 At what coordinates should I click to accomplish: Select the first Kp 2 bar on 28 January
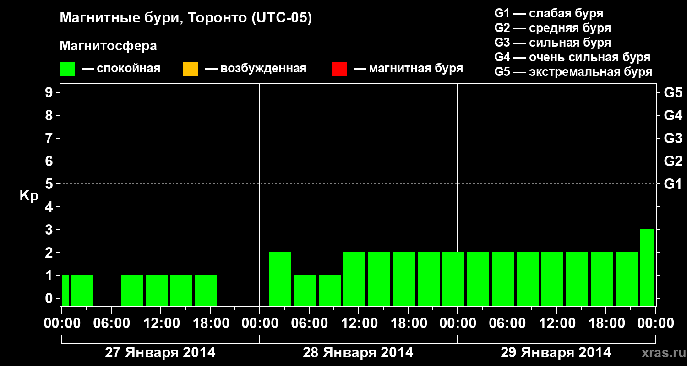(280, 279)
